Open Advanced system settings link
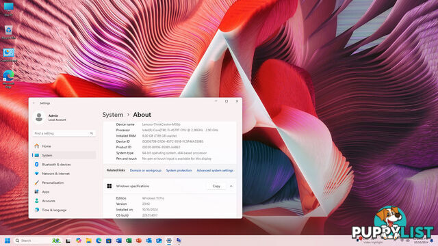 click(215, 170)
